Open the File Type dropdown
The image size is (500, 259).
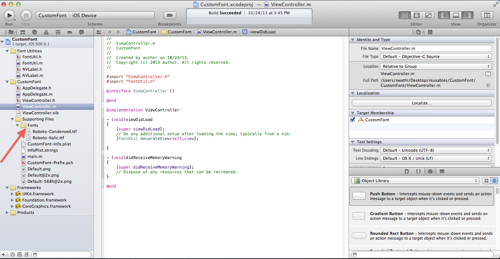tap(436, 56)
